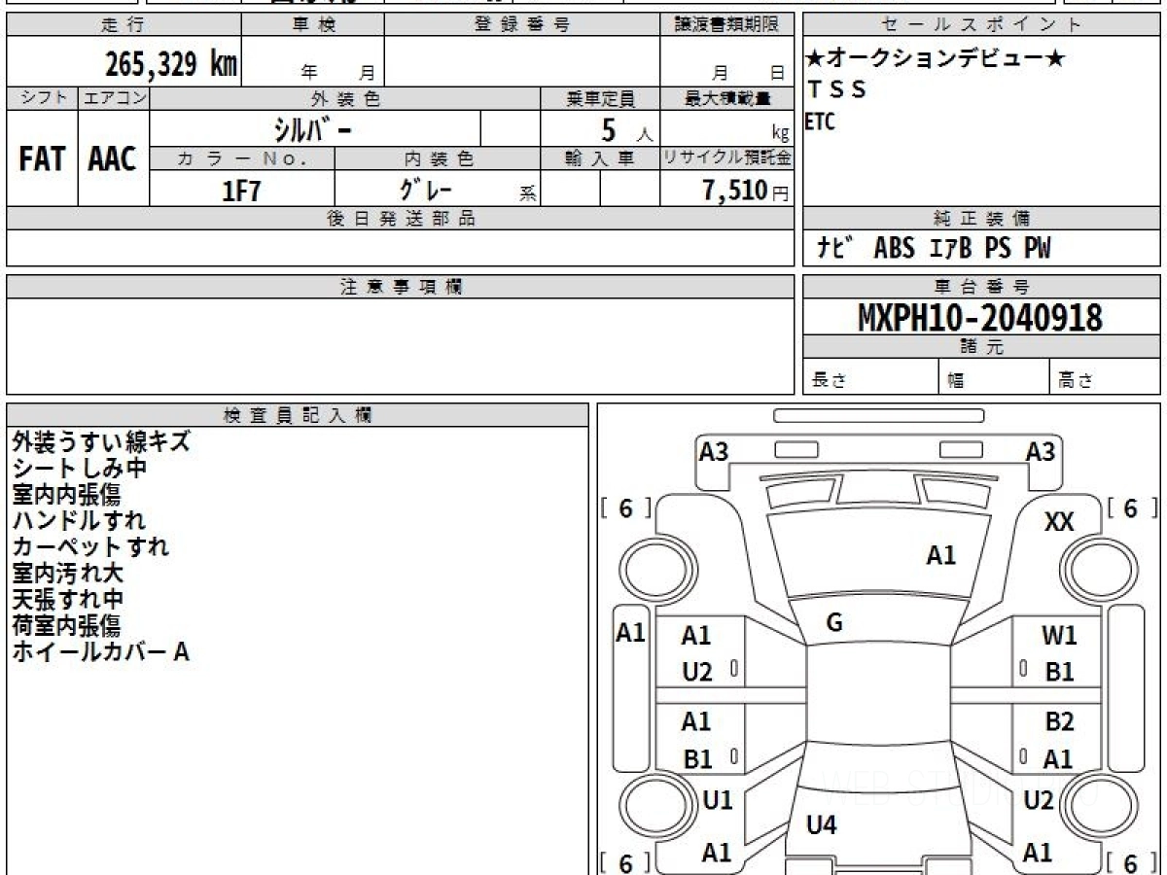This screenshot has width=1167, height=875.
Task: Select the 7,510円 recycle deposit amount
Action: pos(745,191)
